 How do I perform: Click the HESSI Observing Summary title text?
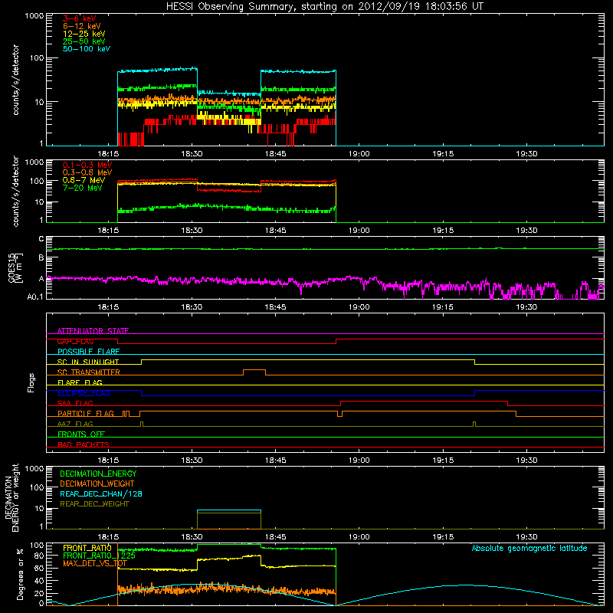point(324,7)
